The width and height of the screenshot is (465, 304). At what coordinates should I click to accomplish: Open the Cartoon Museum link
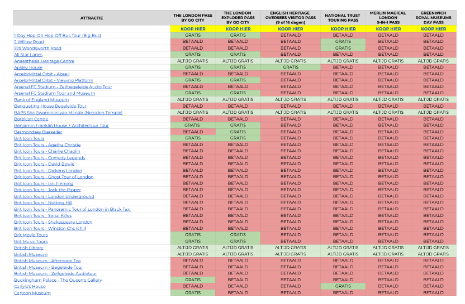click(x=32, y=293)
